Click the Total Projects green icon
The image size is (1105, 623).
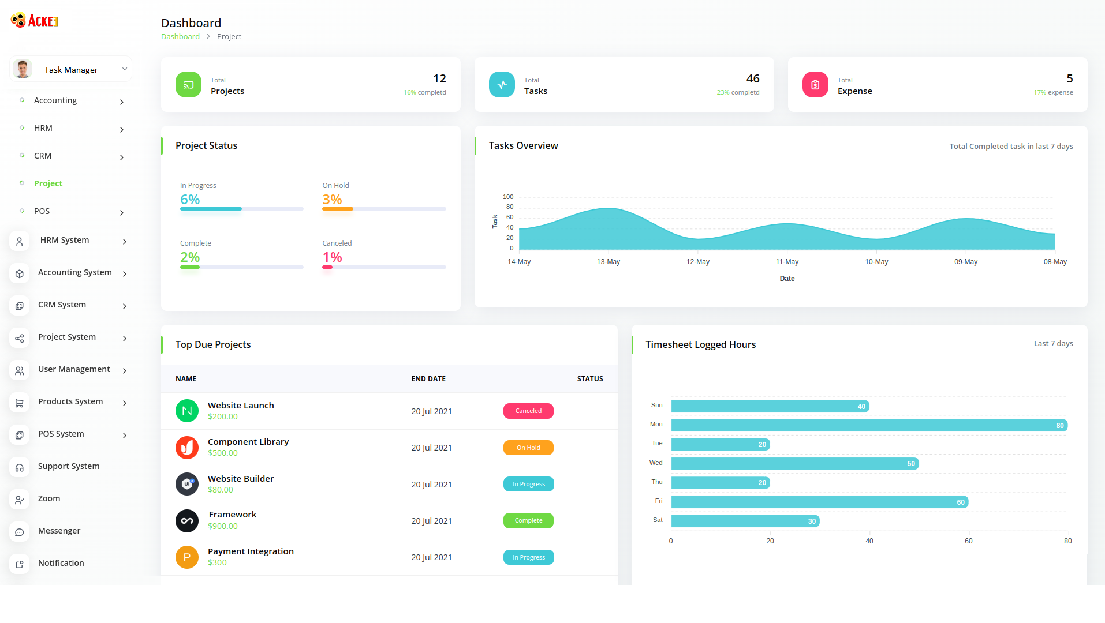point(188,85)
